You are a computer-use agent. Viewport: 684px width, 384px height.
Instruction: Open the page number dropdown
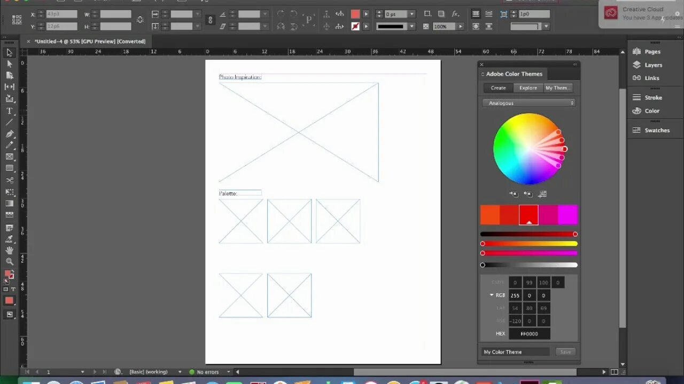coord(82,372)
